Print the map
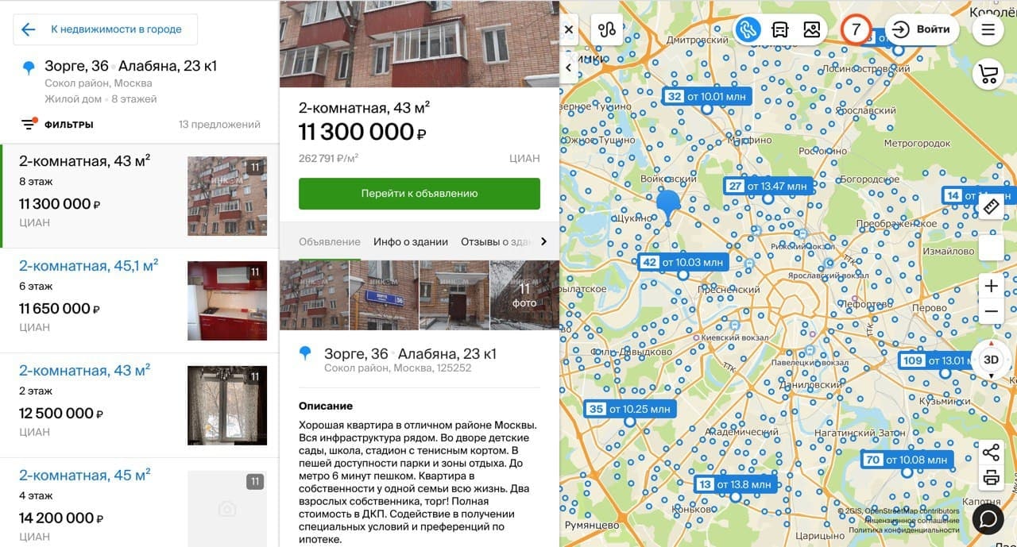 click(x=991, y=478)
